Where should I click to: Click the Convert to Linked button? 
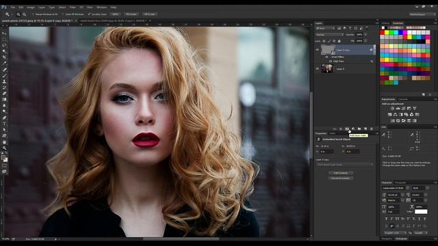point(341,178)
